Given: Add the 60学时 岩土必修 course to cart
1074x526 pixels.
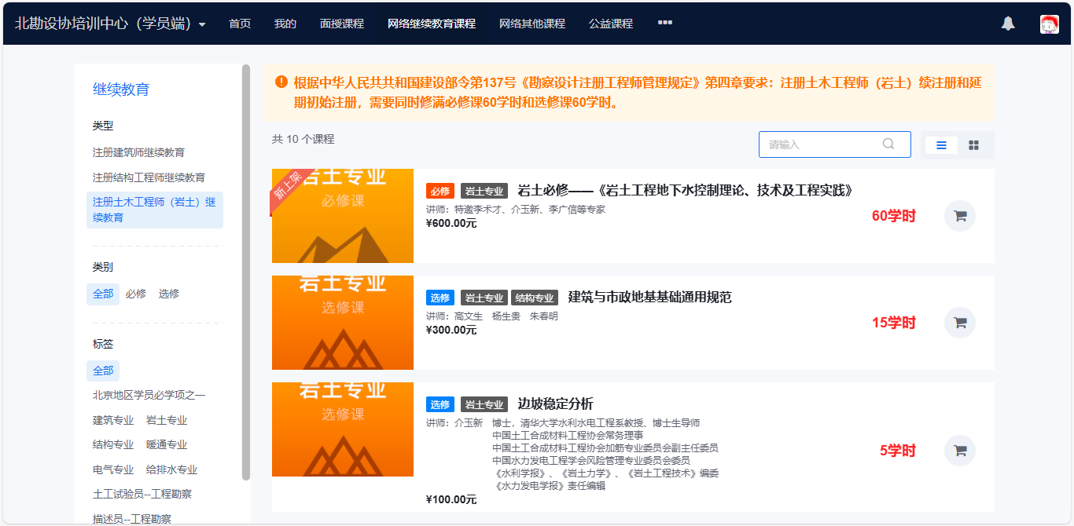Looking at the screenshot, I should [x=959, y=216].
